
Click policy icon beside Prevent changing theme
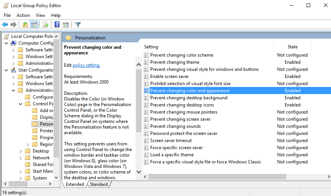(x=146, y=62)
